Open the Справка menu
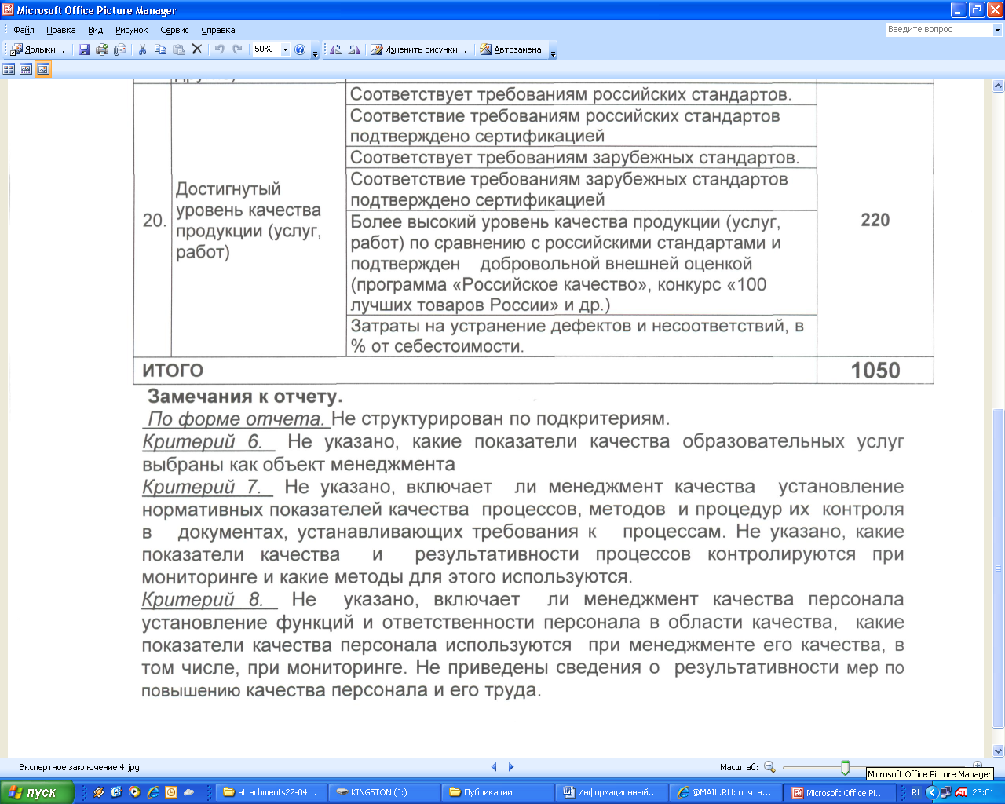Screen dimensions: 1005x804 (217, 30)
